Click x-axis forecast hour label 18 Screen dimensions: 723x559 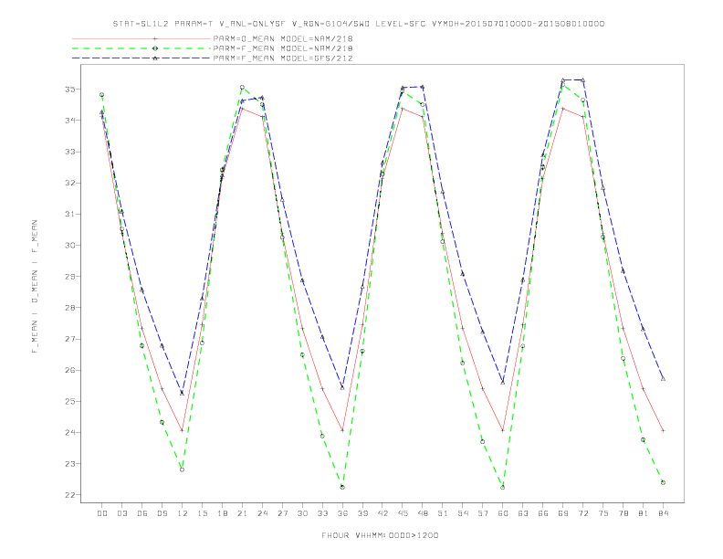[222, 513]
